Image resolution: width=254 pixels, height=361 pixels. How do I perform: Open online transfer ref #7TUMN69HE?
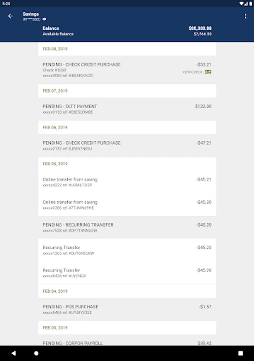tap(127, 205)
